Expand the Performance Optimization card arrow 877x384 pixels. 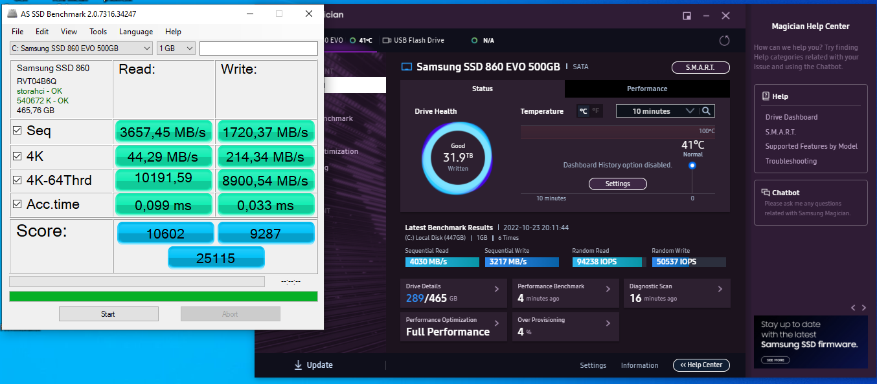pyautogui.click(x=497, y=323)
